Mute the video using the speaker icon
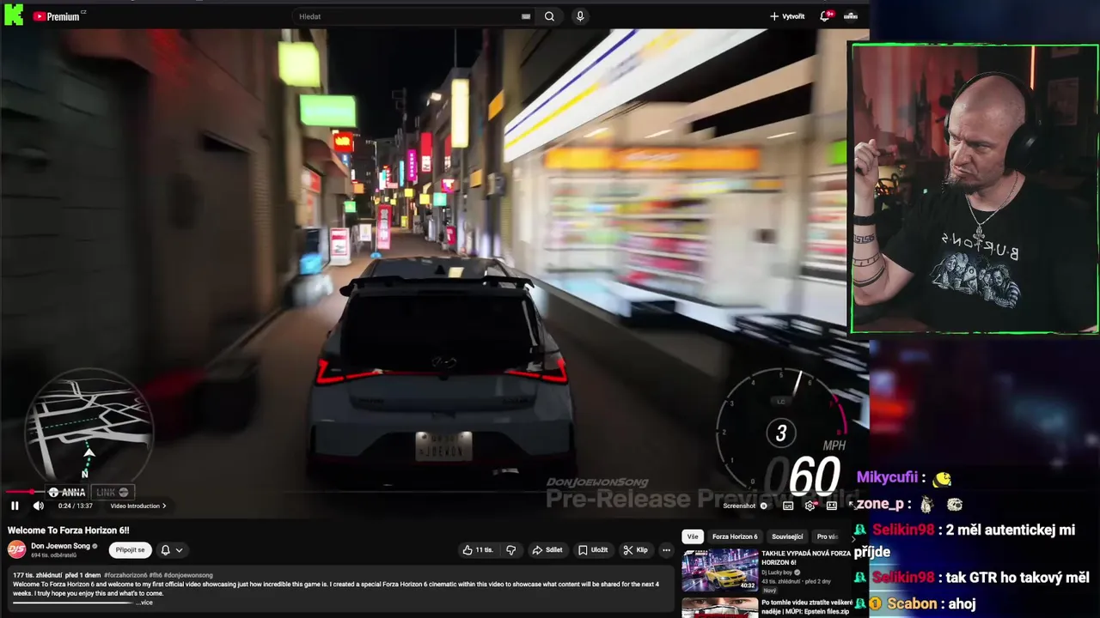Screen dimensions: 1100x618 pyautogui.click(x=38, y=506)
